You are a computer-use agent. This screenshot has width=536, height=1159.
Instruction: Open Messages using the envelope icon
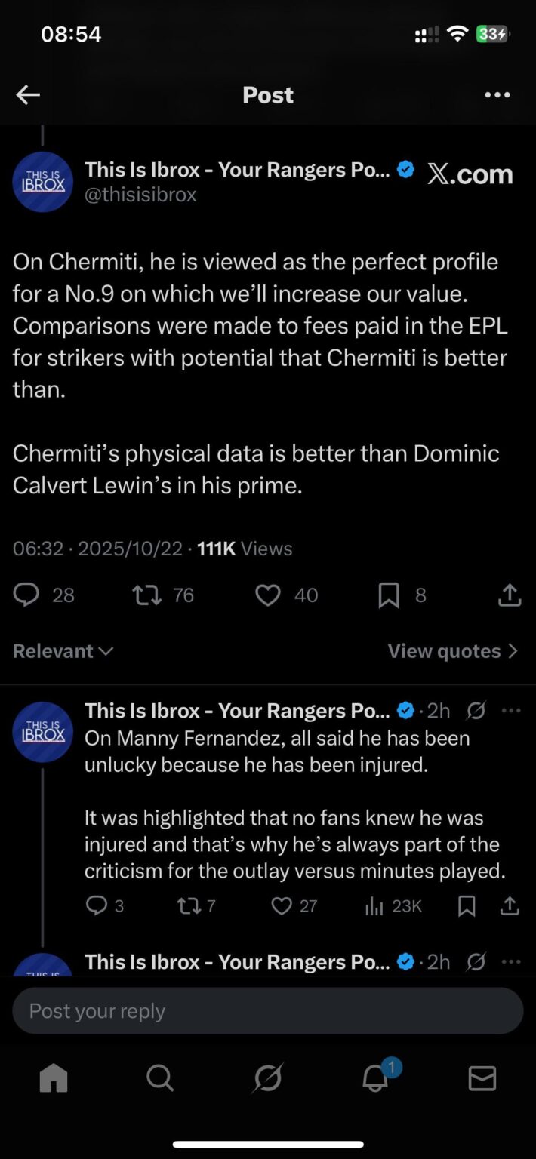pyautogui.click(x=482, y=1078)
